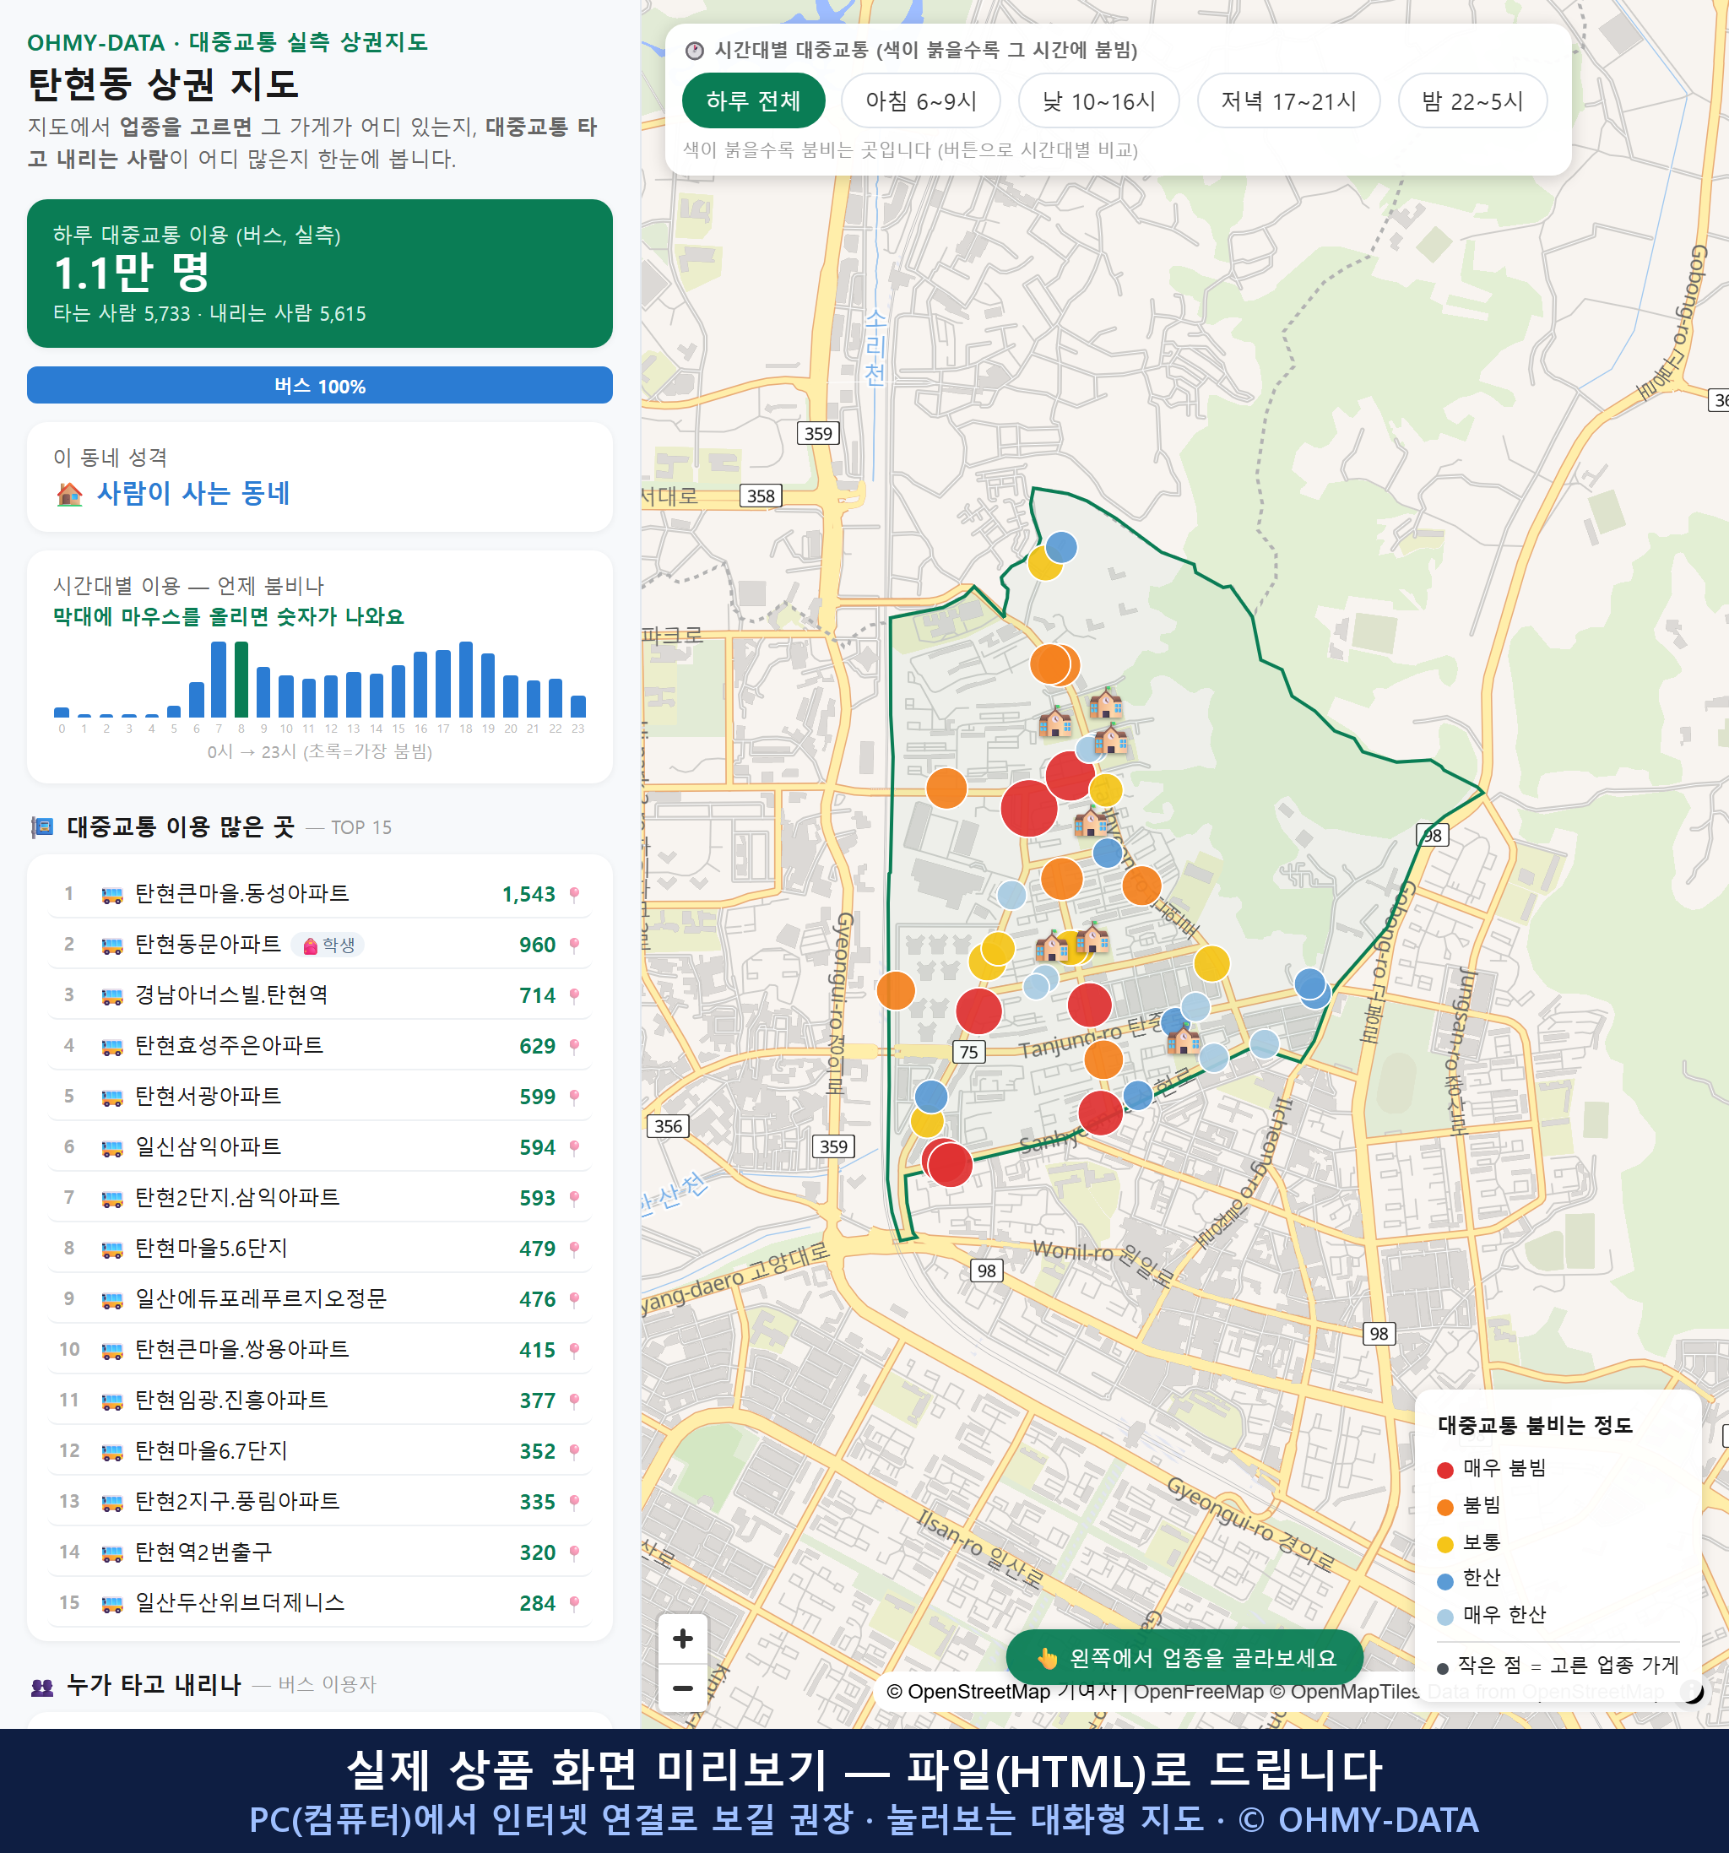Open the 탄현동문아파트 list row
The image size is (1729, 1853).
pyautogui.click(x=319, y=944)
